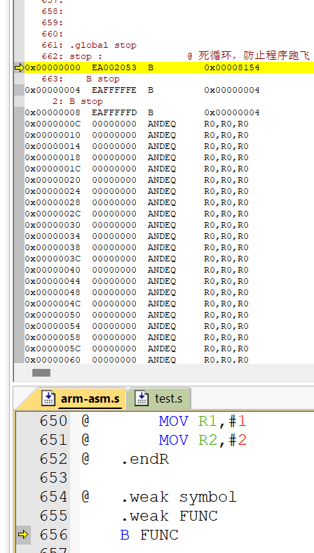Select the ANDEQ row at 0x0000005C
This screenshot has width=314, height=553.
pos(137,349)
